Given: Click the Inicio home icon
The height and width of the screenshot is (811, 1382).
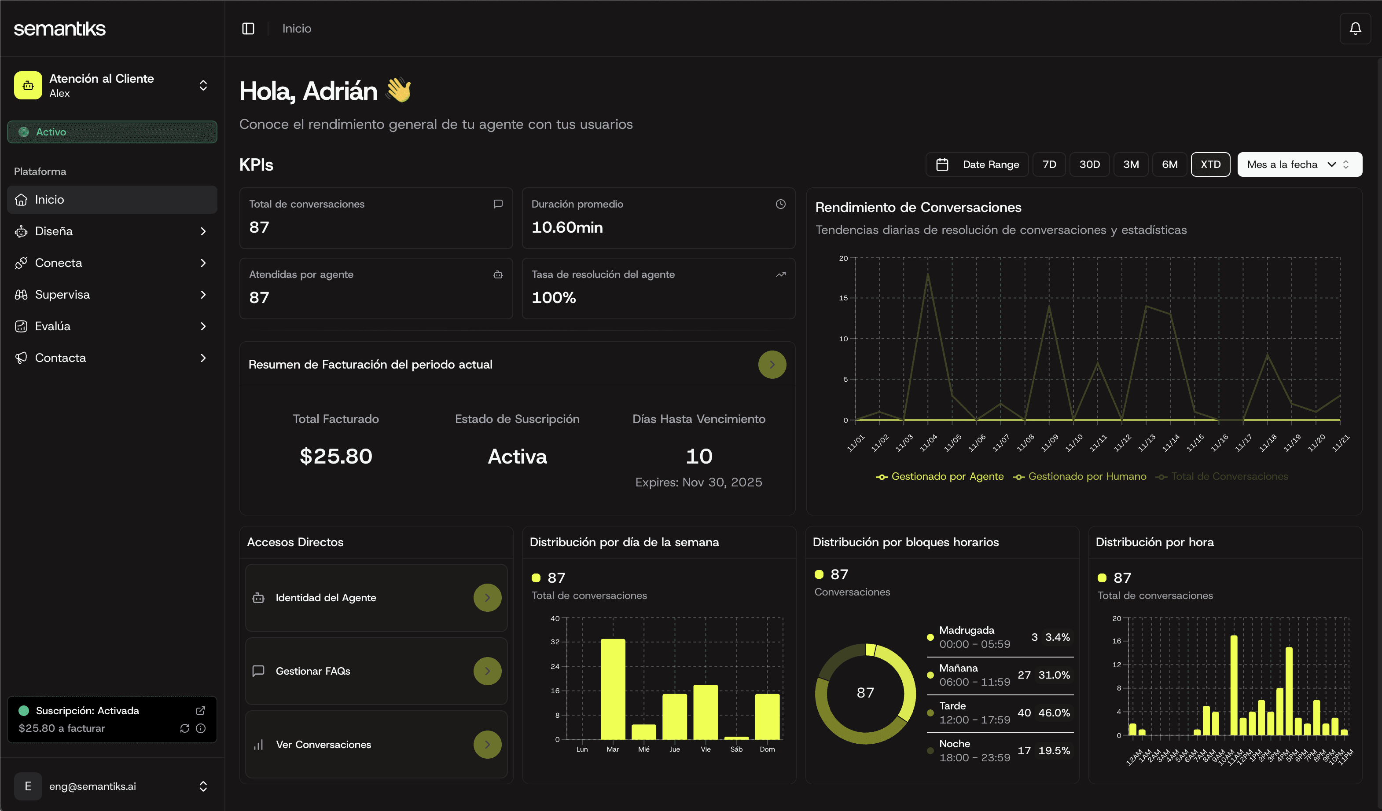Looking at the screenshot, I should 22,200.
